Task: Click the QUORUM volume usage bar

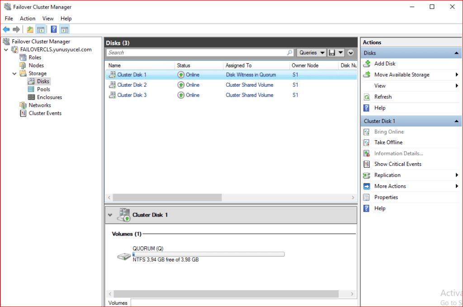Action: click(x=208, y=254)
